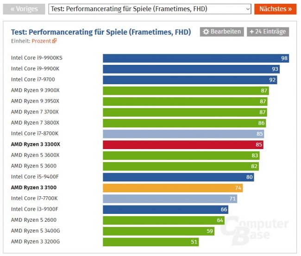Click the Intel Core i3-9100F bar
The width and height of the screenshot is (301, 256).
pyautogui.click(x=165, y=210)
